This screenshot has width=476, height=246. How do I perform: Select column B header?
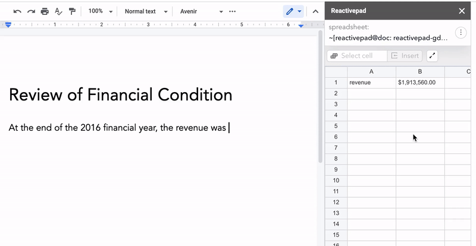click(420, 72)
